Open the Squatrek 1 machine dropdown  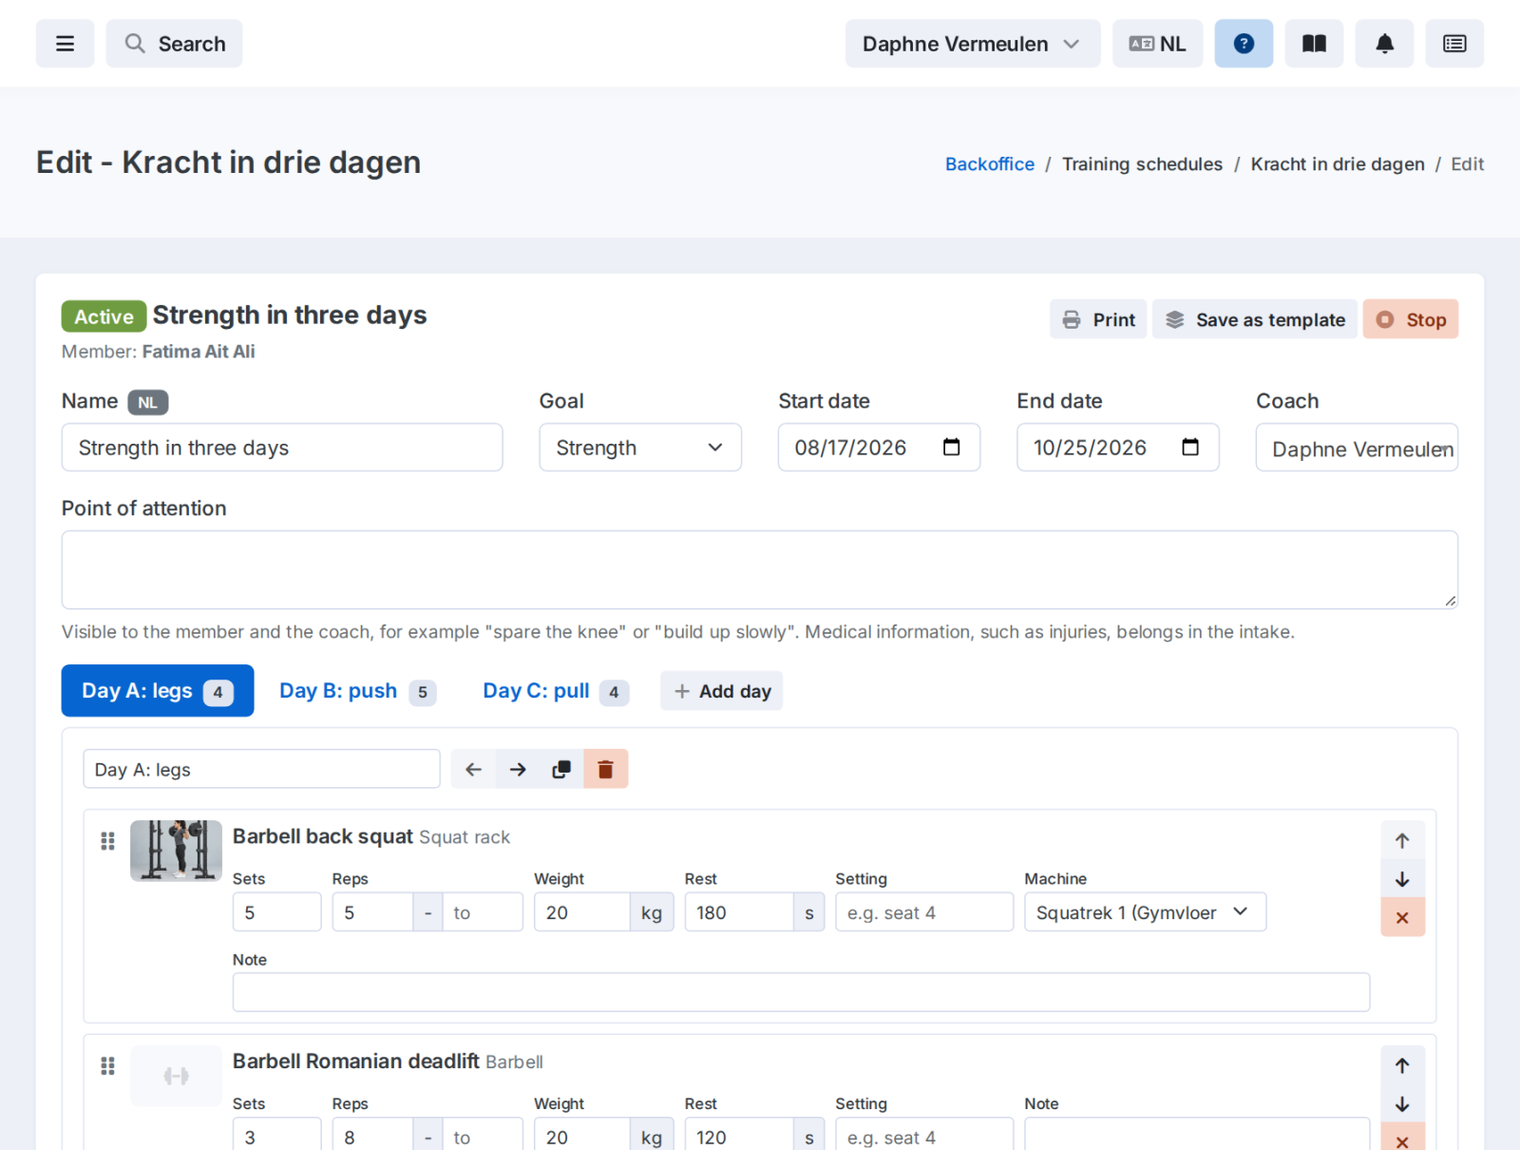coord(1145,912)
